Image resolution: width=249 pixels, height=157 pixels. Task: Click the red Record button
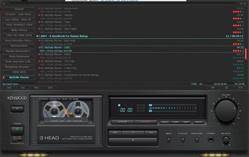(146, 122)
